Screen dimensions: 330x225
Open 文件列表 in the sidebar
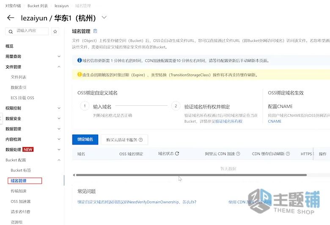[19, 77]
